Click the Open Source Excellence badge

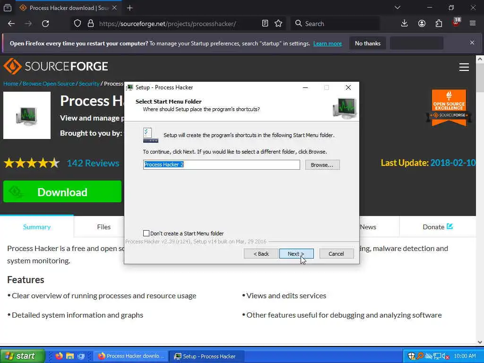(449, 108)
